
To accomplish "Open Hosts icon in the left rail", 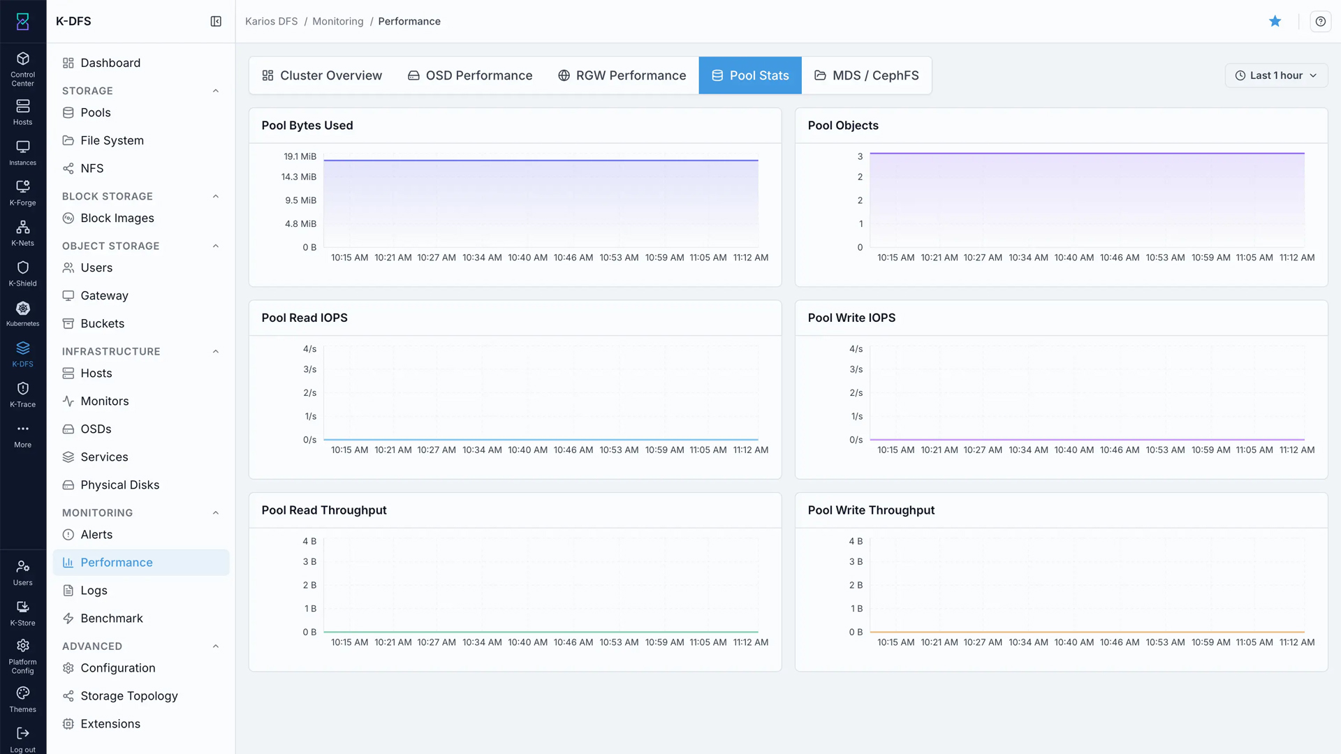I will (x=22, y=112).
